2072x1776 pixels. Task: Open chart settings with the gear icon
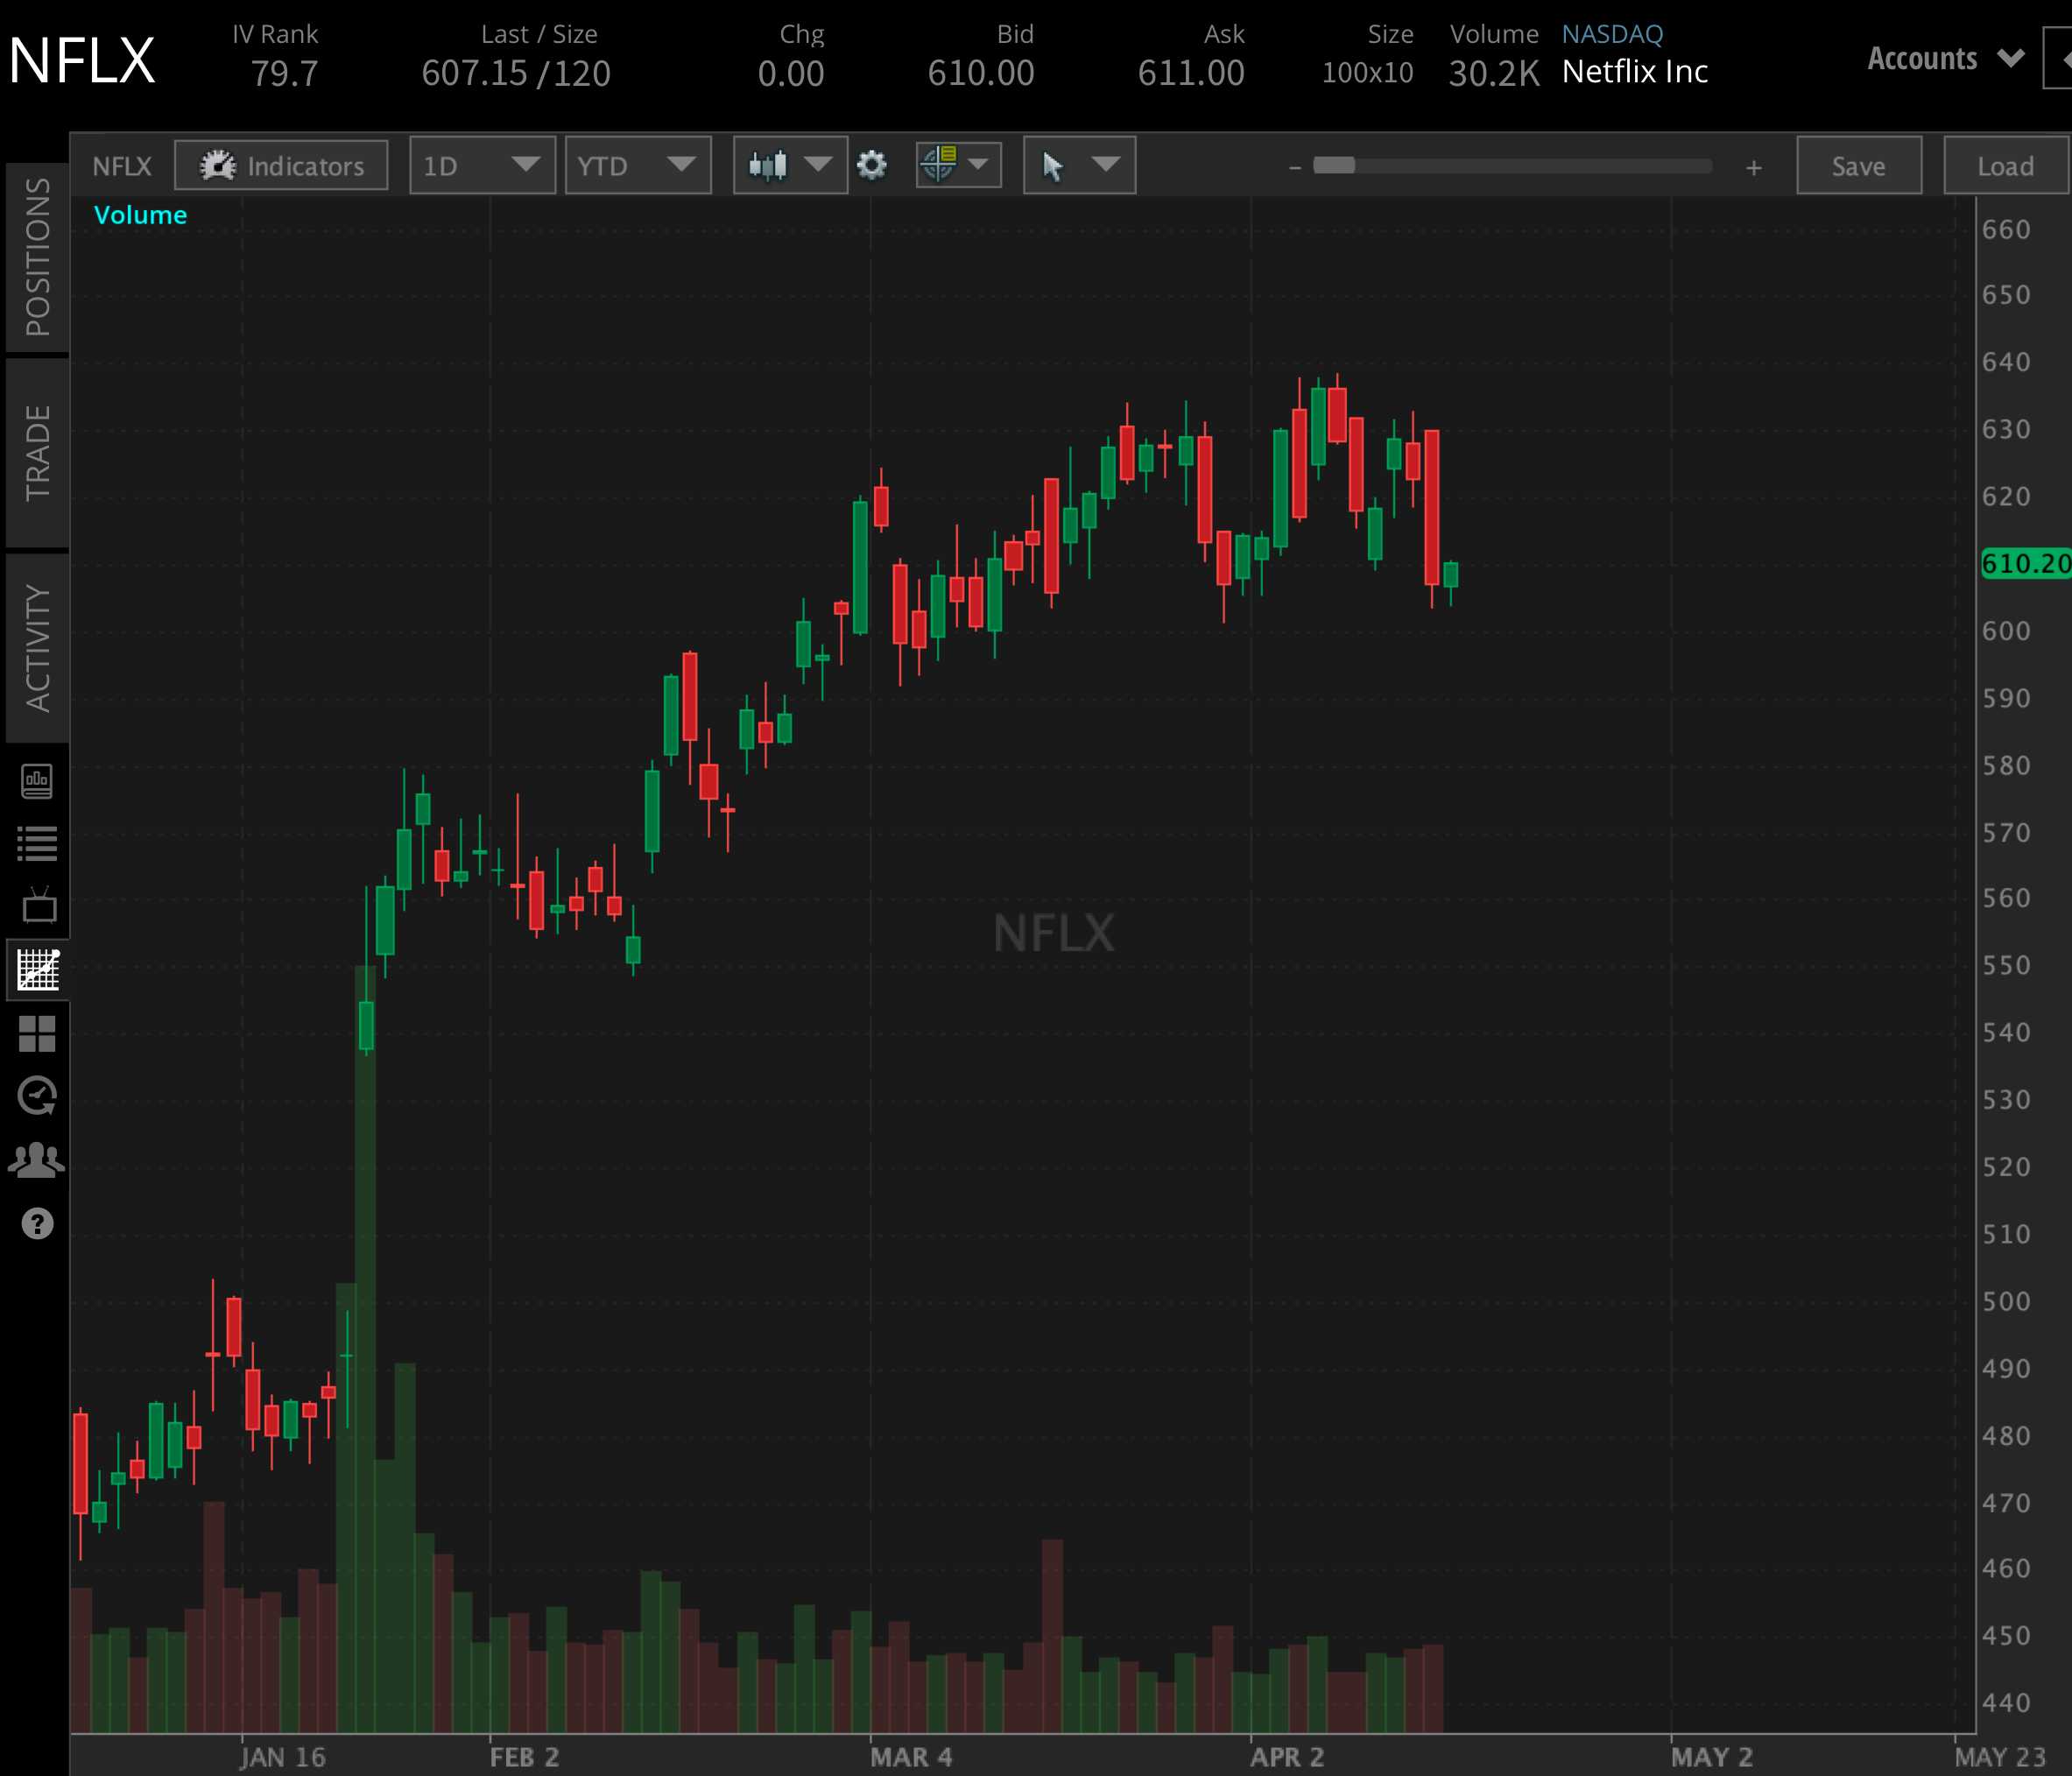pos(871,166)
